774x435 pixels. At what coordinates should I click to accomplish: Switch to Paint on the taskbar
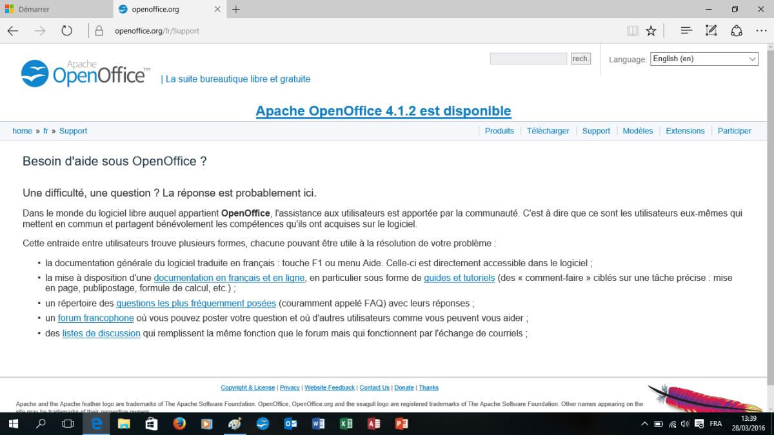pyautogui.click(x=235, y=423)
